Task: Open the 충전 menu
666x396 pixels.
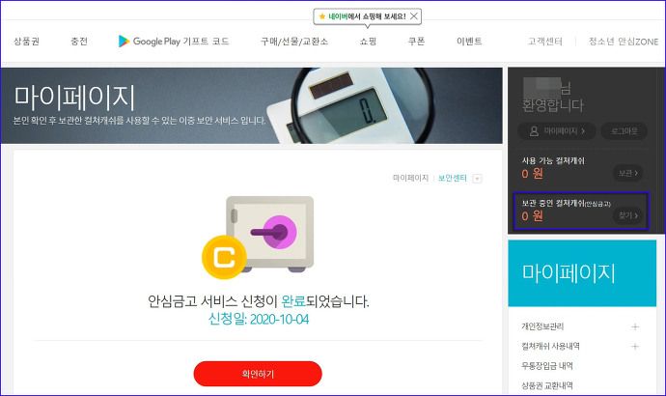Action: tap(79, 42)
